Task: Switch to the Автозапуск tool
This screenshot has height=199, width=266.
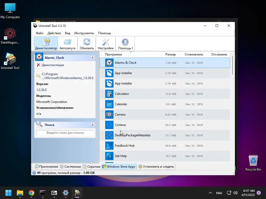Action: [x=68, y=44]
